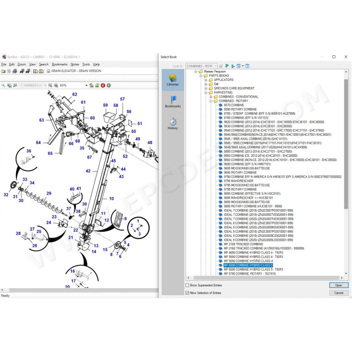352x352 pixels.
Task: Click the book tree vertical scrollbar
Action: click(346, 144)
